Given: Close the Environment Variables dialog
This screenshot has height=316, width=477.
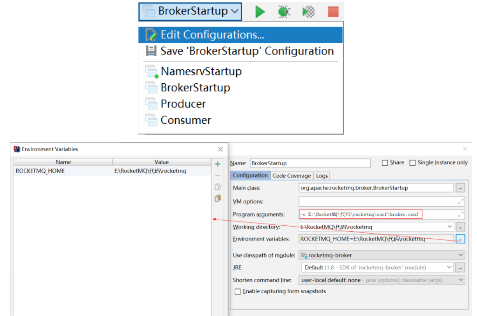Looking at the screenshot, I should (220, 149).
